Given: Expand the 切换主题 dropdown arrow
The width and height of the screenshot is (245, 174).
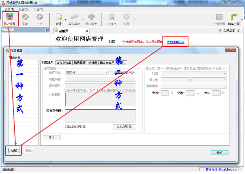Looking at the screenshot, I should pos(242,20).
